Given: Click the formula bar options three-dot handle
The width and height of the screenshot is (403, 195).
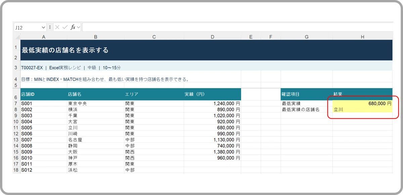Looking at the screenshot, I should pyautogui.click(x=50, y=27).
